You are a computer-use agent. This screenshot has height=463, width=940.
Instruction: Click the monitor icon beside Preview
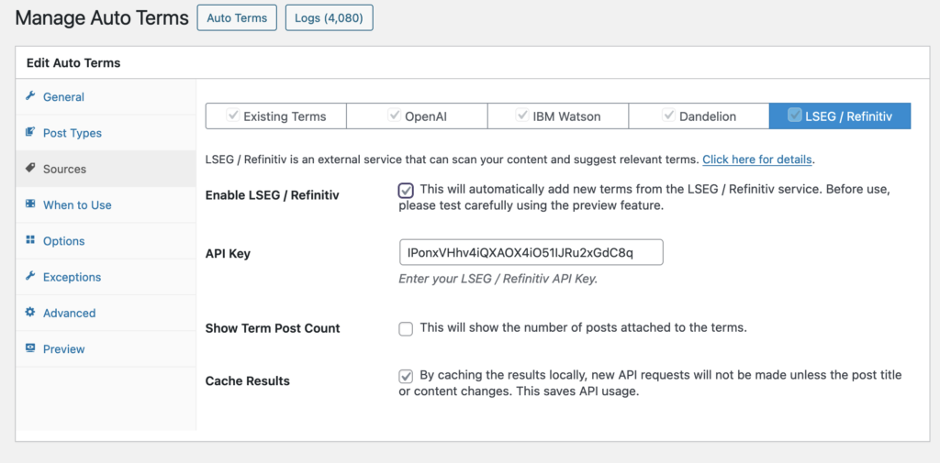(30, 348)
